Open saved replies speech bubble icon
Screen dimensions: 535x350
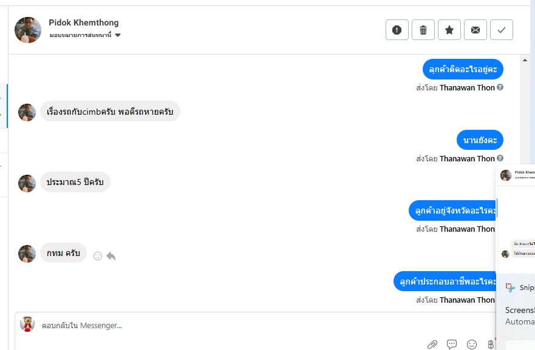tap(452, 345)
